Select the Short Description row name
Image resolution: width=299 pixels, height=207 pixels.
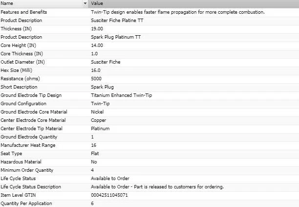click(x=19, y=87)
